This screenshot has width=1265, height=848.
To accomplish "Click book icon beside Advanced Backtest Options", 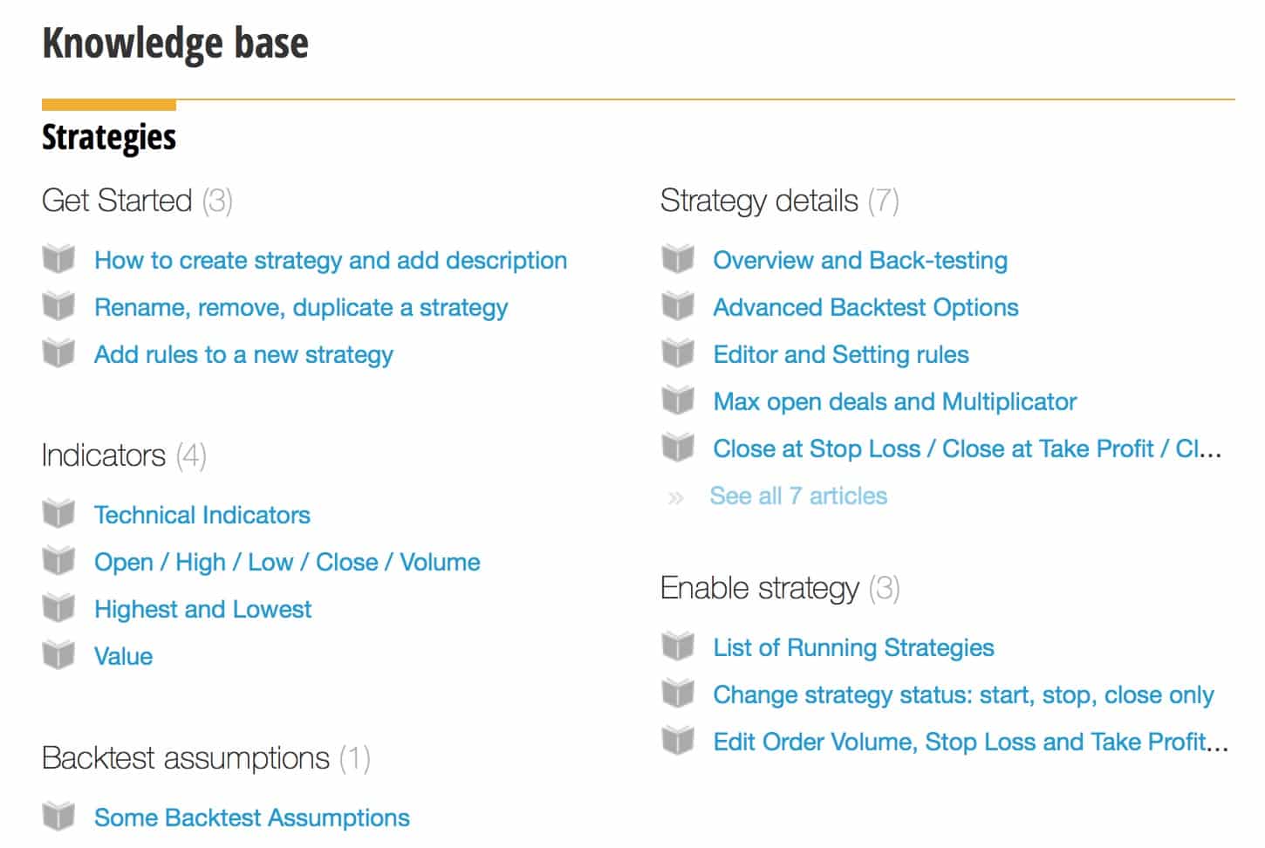I will coord(678,306).
